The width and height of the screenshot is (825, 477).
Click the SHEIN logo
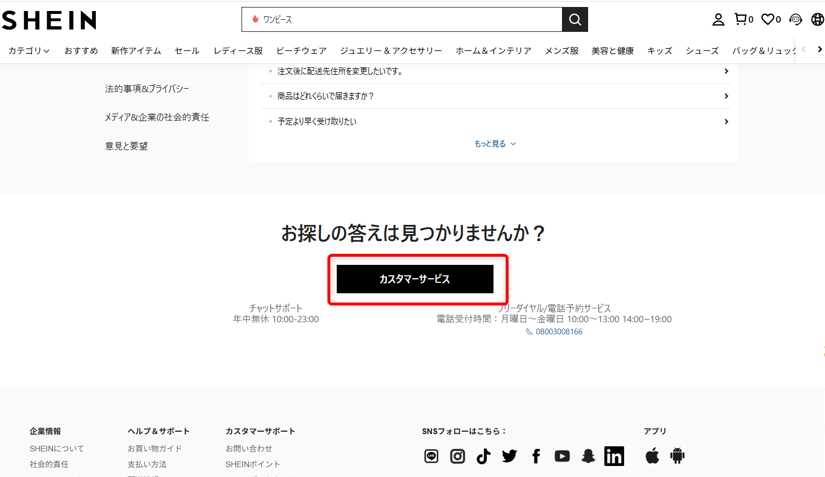coord(49,20)
